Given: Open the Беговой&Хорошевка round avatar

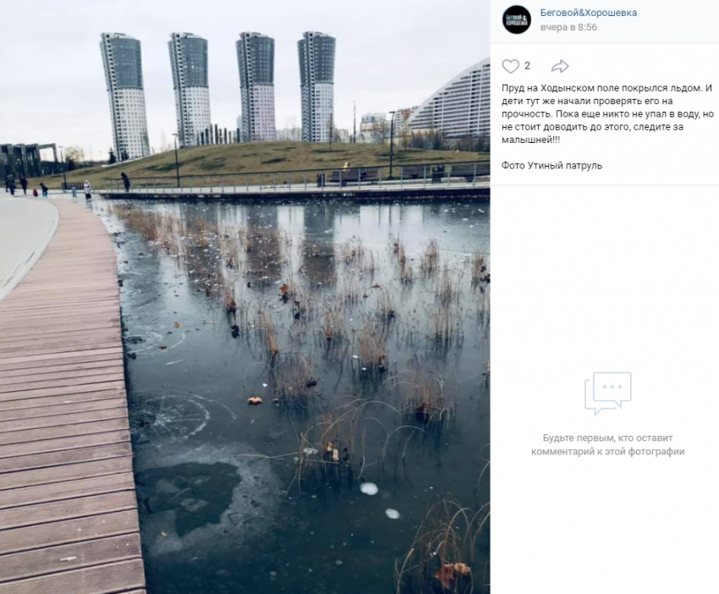Looking at the screenshot, I should click(516, 19).
